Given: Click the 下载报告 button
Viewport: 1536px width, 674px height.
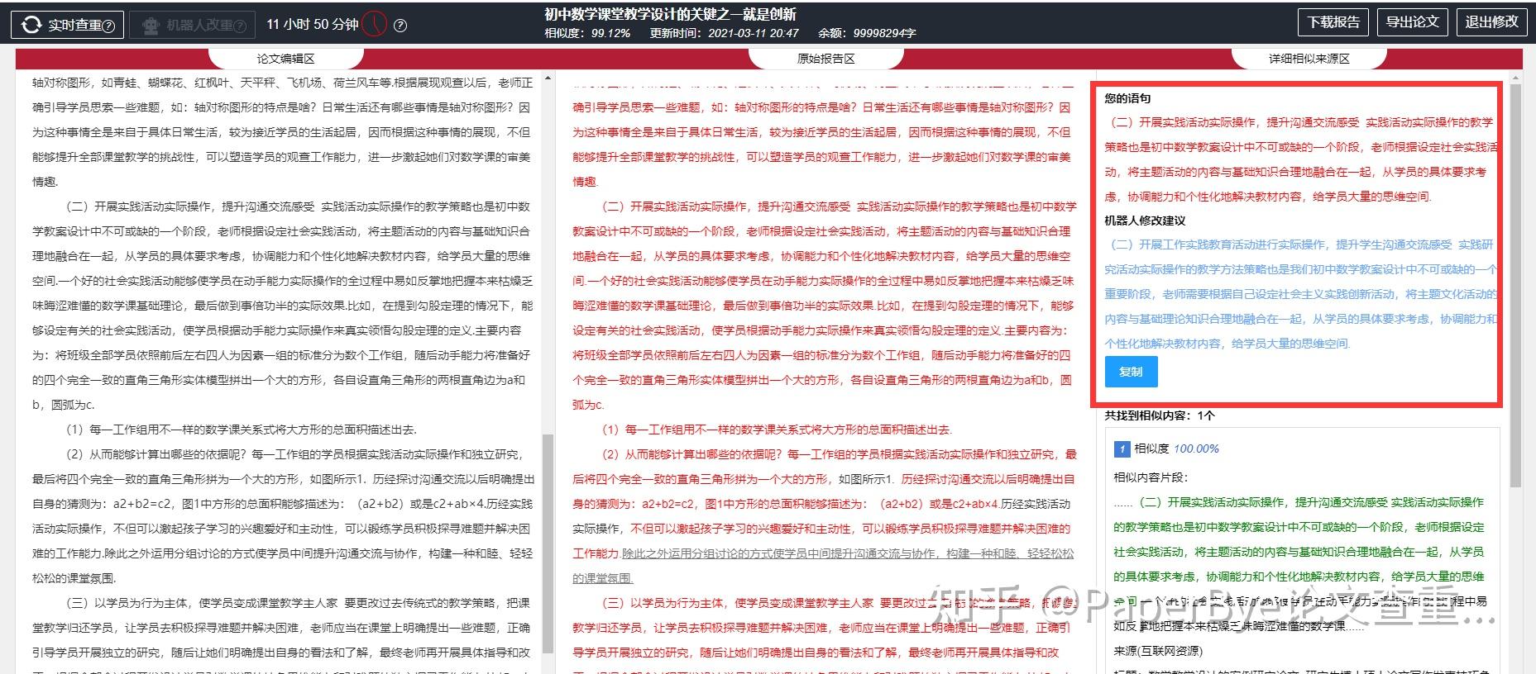Looking at the screenshot, I should pos(1333,22).
